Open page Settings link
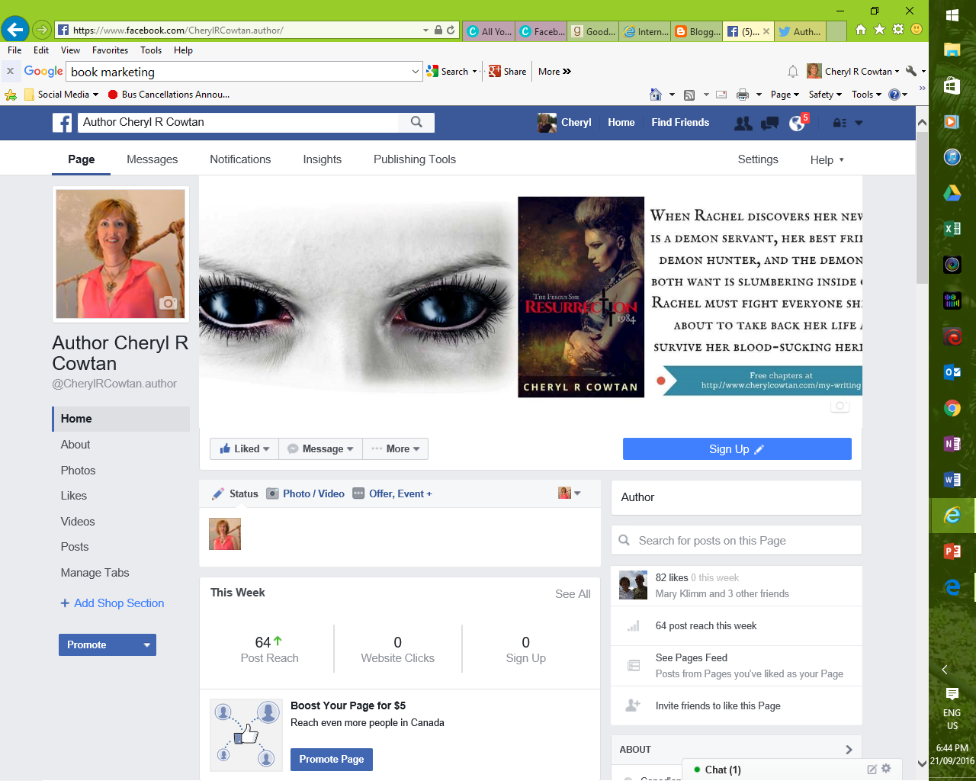Screen dimensions: 976x781 pos(758,159)
